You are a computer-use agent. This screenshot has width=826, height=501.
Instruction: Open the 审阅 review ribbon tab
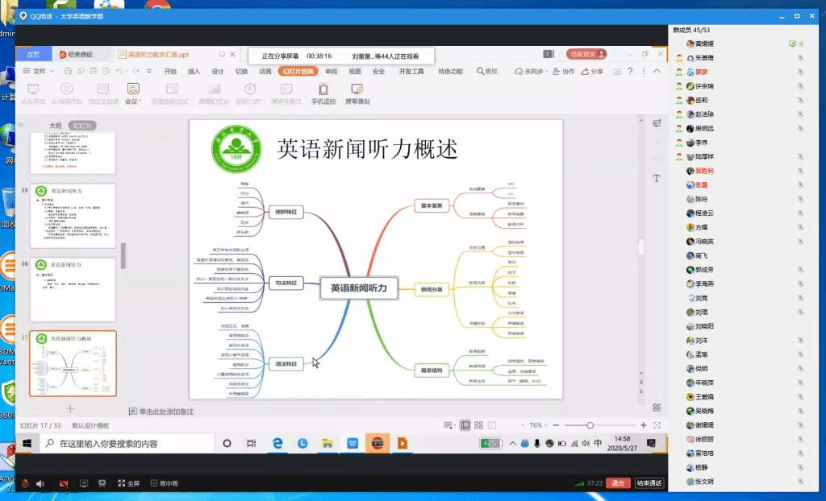pos(332,71)
